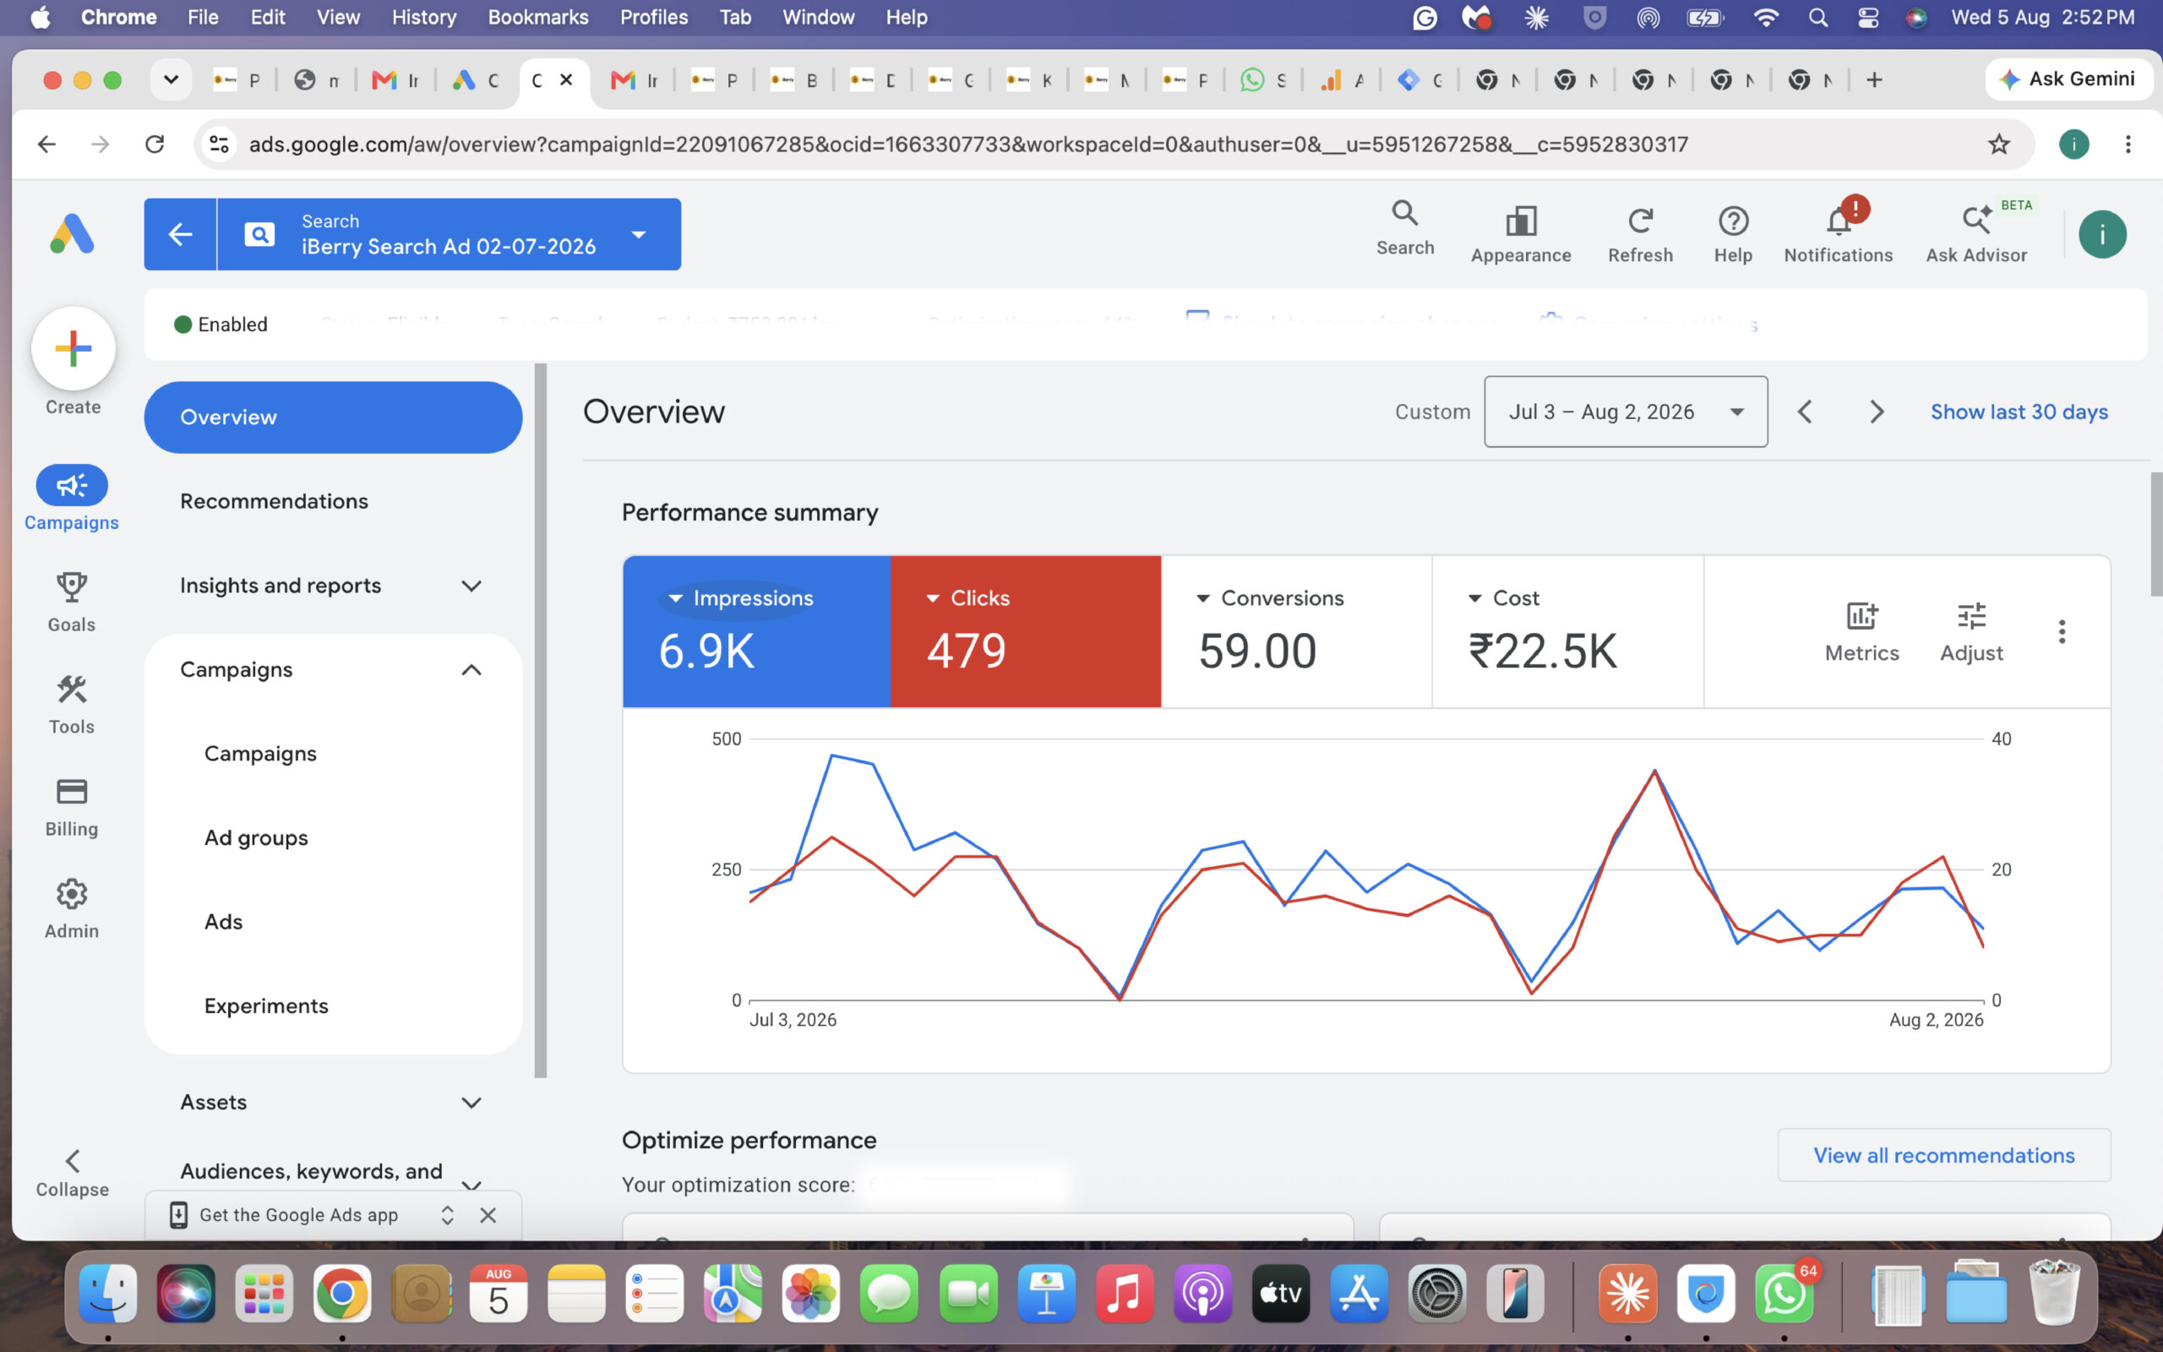Close the Get the Google Ads app banner
Image resolution: width=2163 pixels, height=1352 pixels.
(x=488, y=1214)
